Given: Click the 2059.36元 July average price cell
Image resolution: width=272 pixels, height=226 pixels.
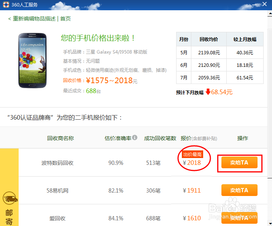Looking at the screenshot, I should [x=209, y=77].
